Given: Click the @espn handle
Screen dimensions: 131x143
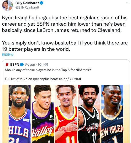Looking at the screenshot, I should click(30, 65).
